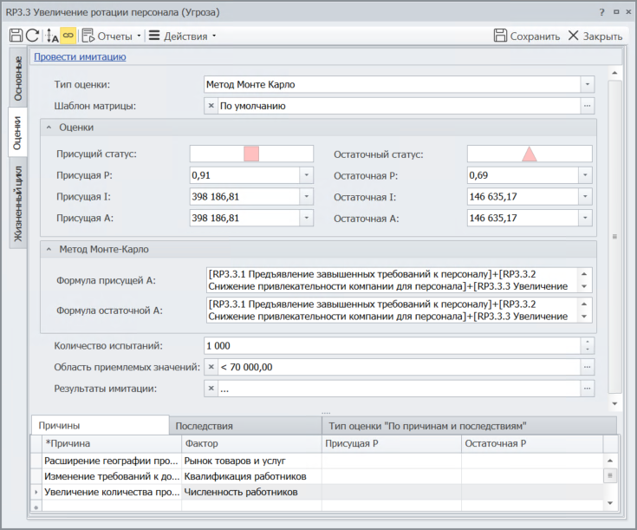Collapse the Метод Монте-Карло section
The width and height of the screenshot is (637, 530).
click(49, 250)
